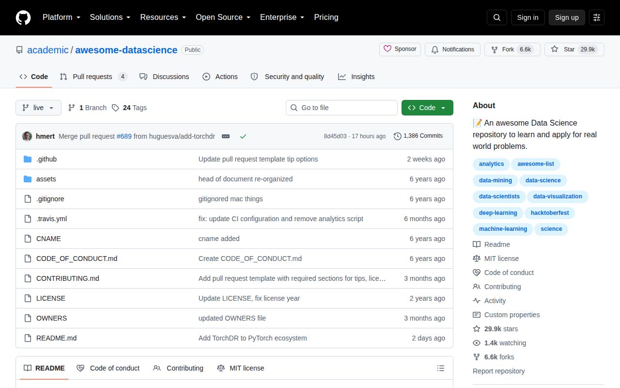The width and height of the screenshot is (620, 388).
Task: Click Report repository link
Action: click(498, 371)
